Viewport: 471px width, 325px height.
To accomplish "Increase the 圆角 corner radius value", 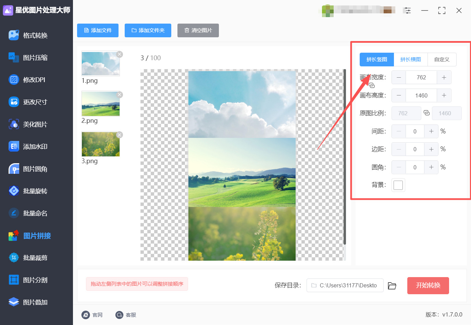I will point(431,167).
